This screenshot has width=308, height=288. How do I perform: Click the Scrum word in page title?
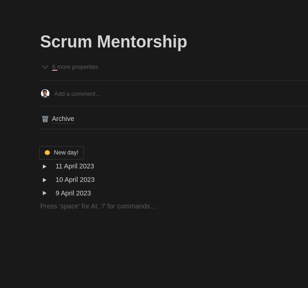point(65,42)
